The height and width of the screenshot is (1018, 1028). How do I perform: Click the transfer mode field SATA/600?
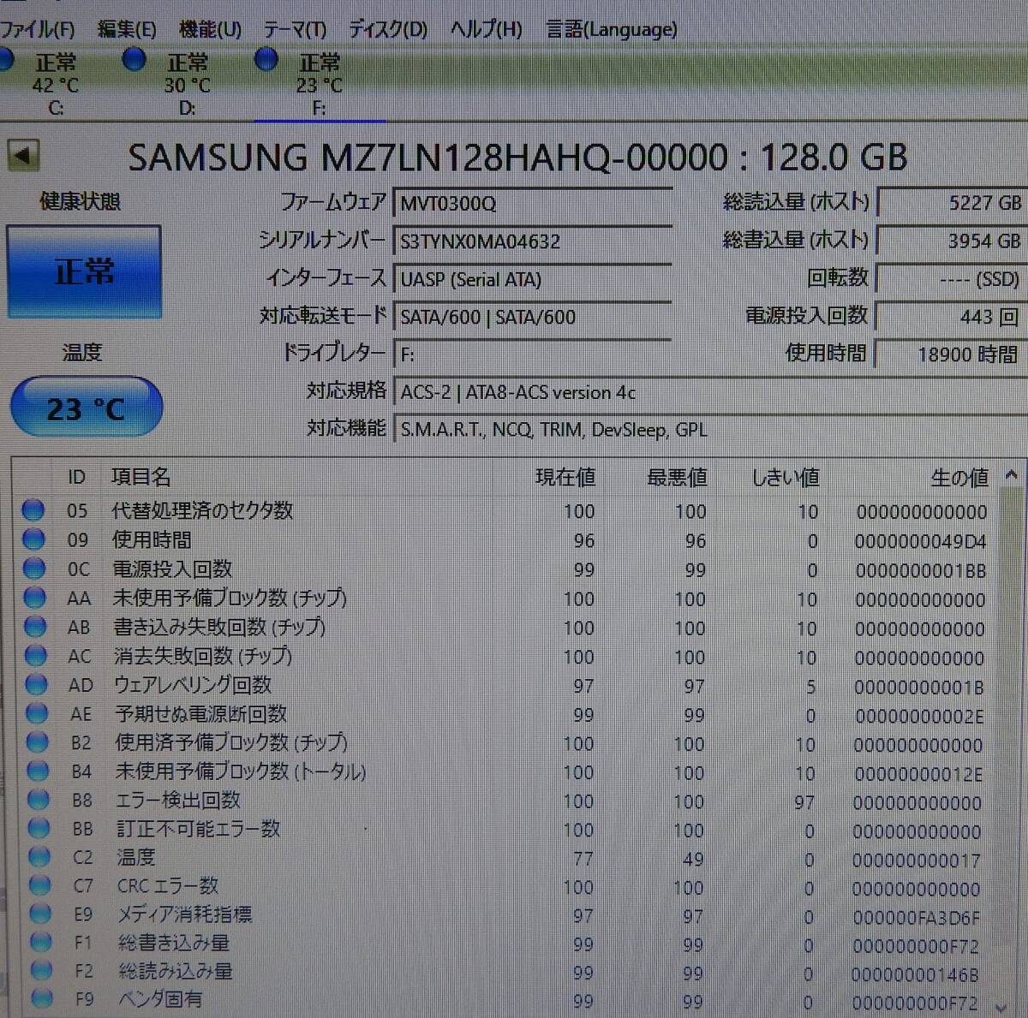(532, 317)
